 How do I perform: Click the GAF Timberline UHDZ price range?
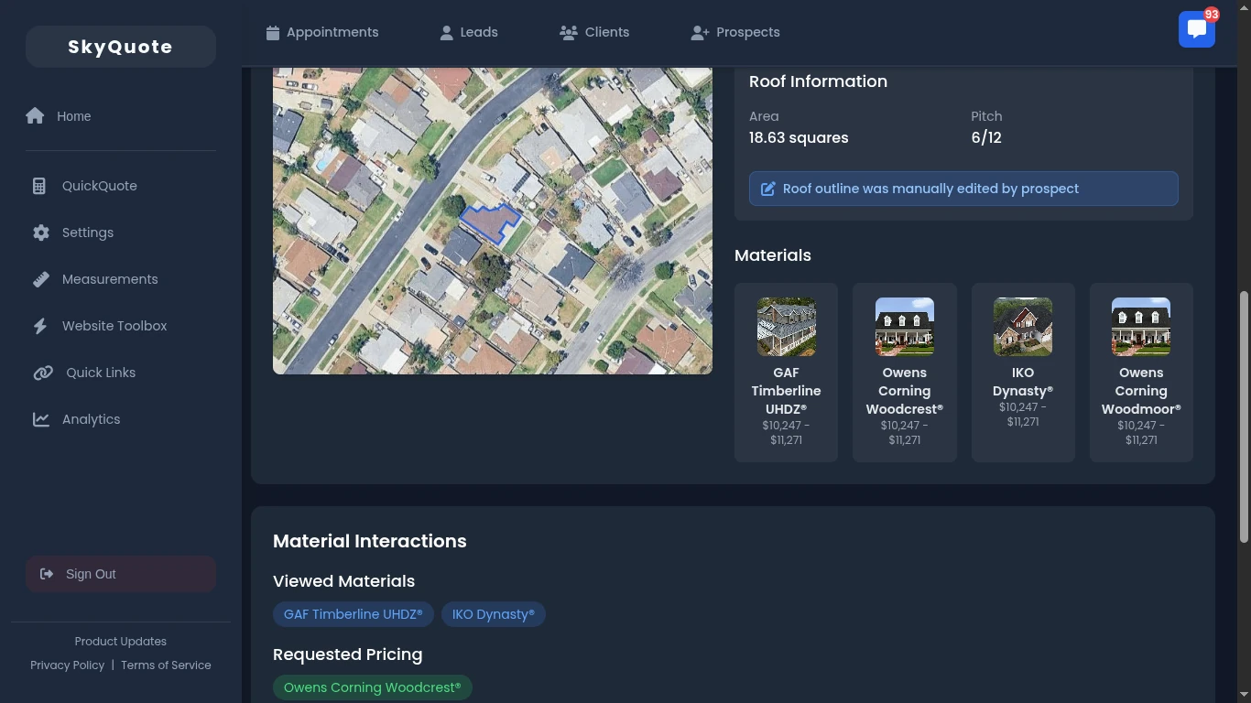click(787, 433)
